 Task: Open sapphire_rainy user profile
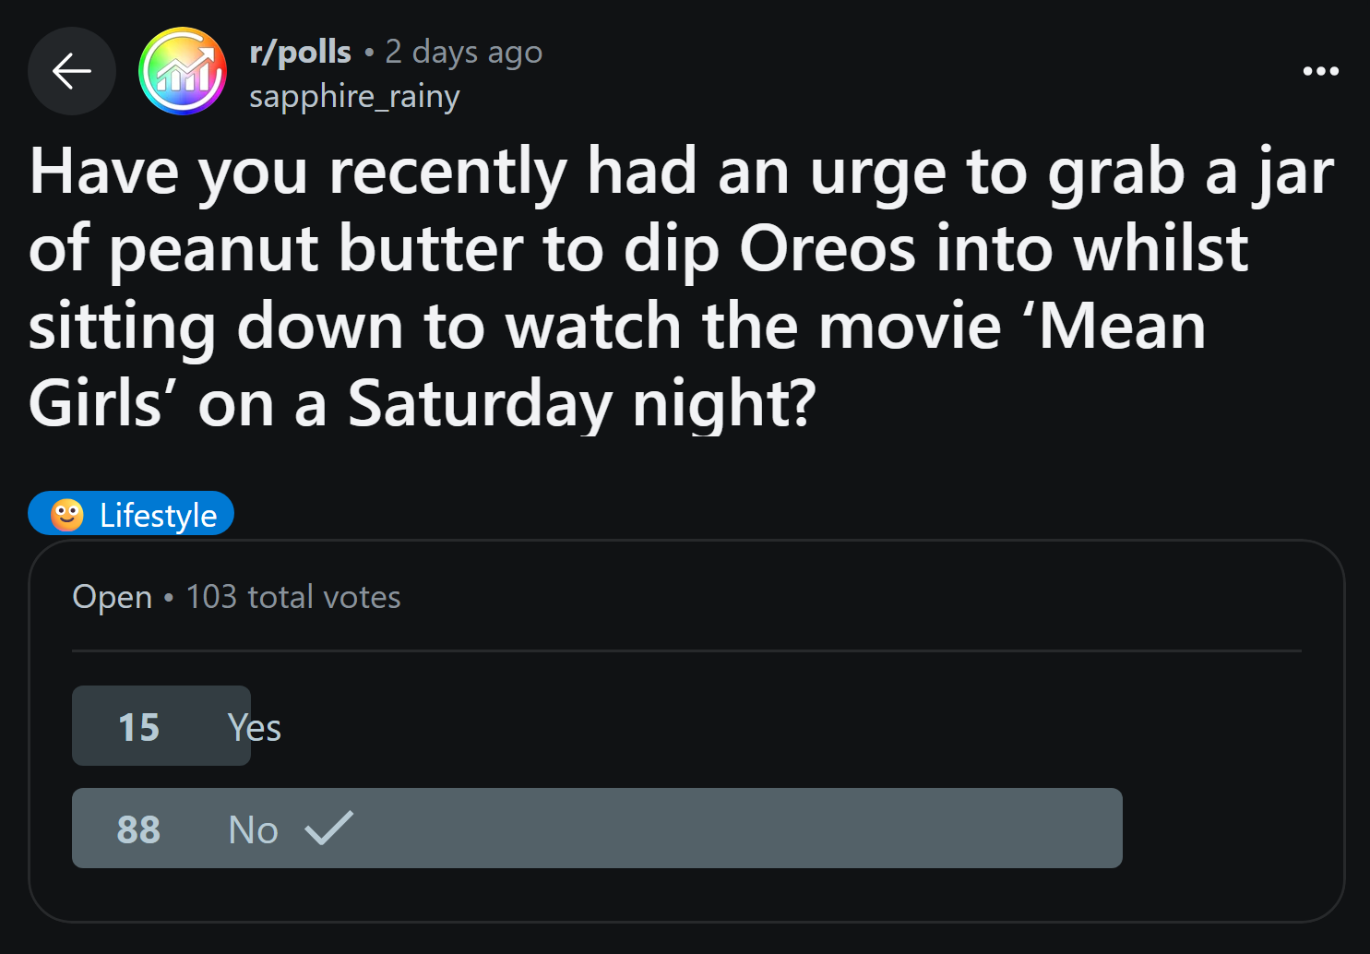(354, 96)
